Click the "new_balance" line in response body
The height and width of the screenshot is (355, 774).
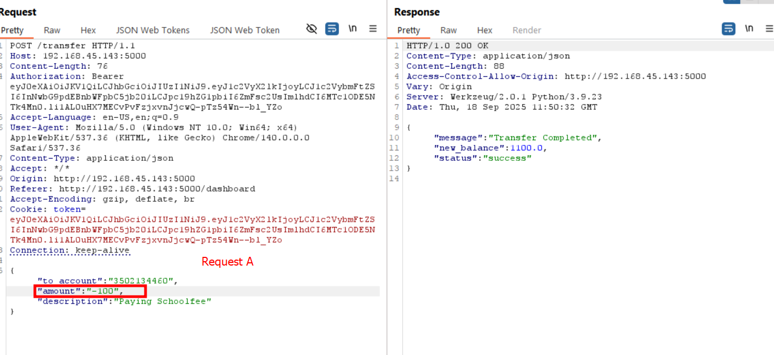point(489,148)
